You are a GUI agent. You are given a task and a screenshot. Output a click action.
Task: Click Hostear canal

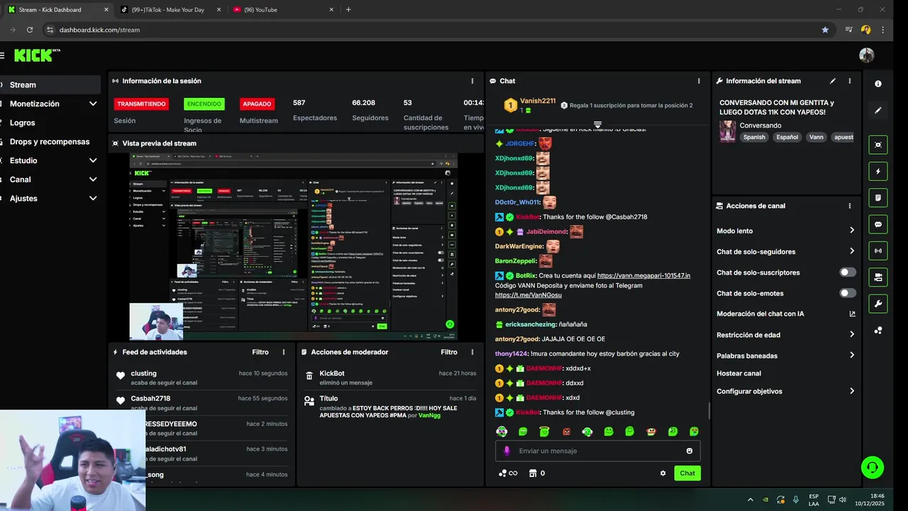tap(738, 373)
